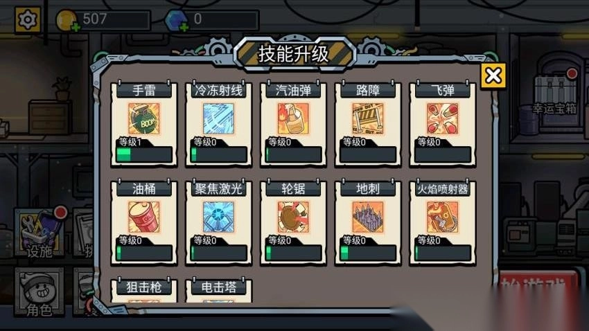Select the 手雷 grenade skill icon

[x=144, y=119]
